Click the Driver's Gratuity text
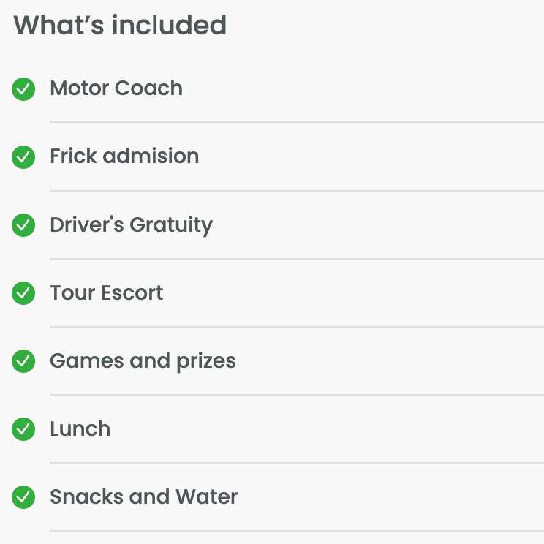This screenshot has width=544, height=544. tap(131, 225)
